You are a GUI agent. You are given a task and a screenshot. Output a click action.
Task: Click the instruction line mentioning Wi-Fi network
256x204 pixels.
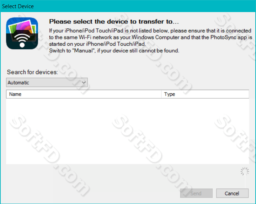coord(150,37)
